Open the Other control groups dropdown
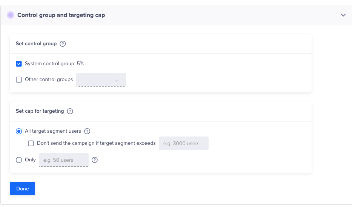This screenshot has width=352, height=207. 101,80
